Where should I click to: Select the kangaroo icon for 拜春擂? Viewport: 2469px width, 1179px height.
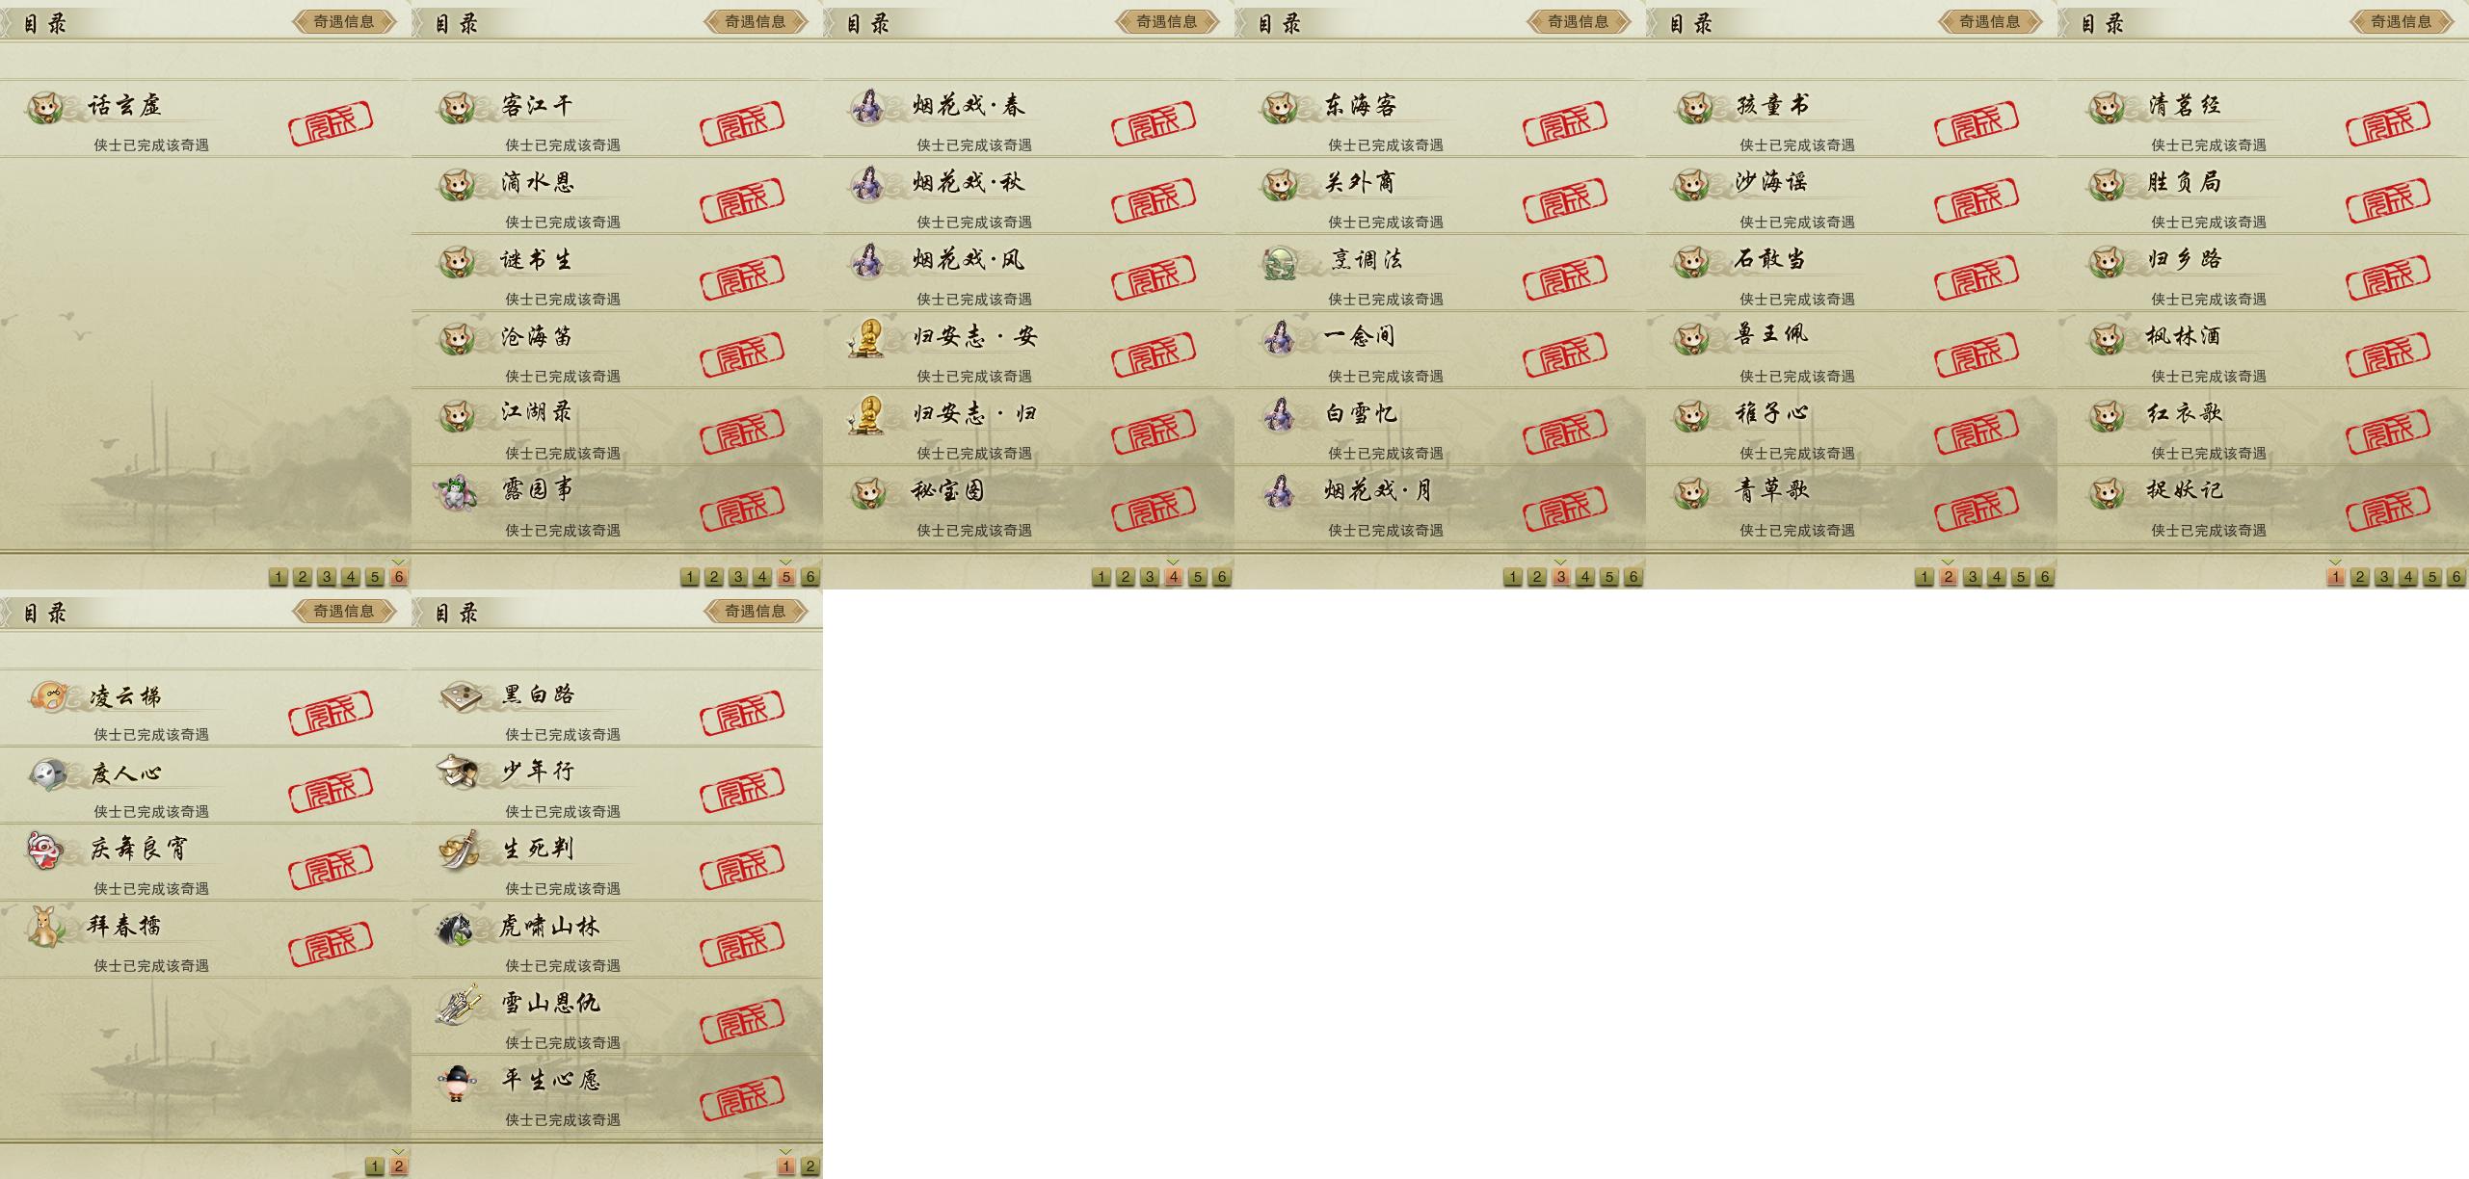(44, 927)
